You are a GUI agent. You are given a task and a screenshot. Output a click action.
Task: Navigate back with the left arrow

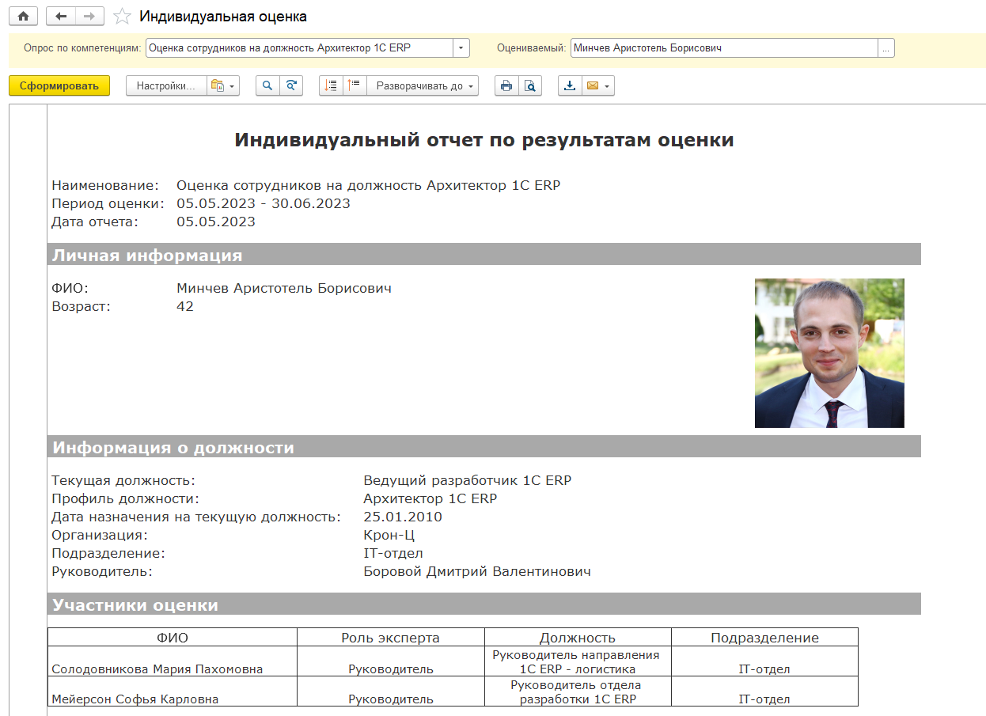(x=61, y=16)
